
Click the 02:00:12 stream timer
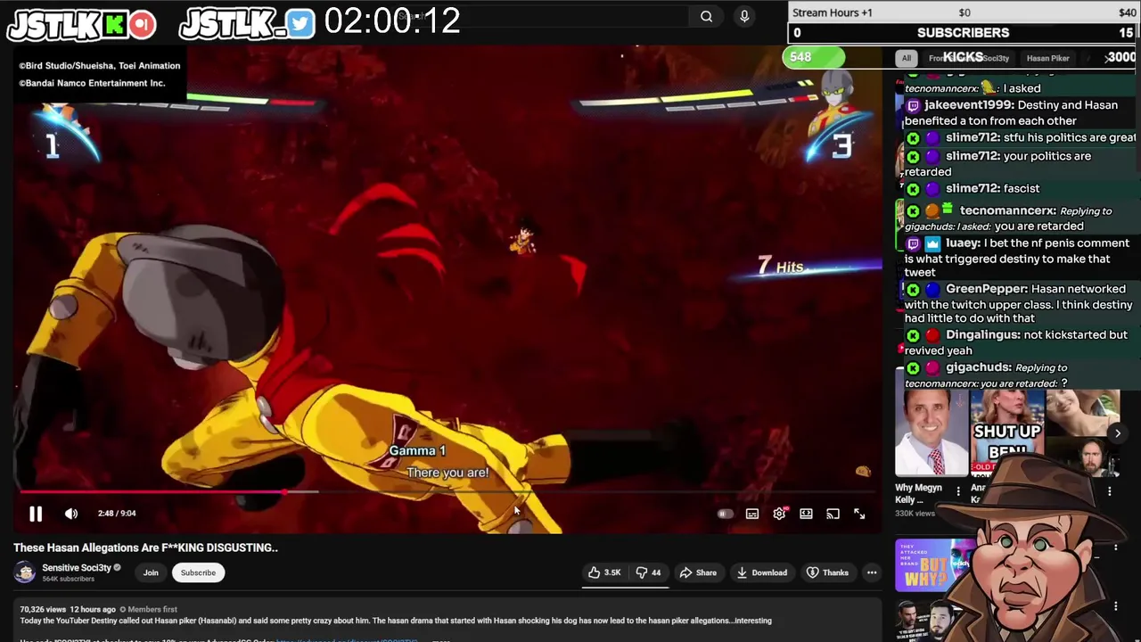coord(392,21)
